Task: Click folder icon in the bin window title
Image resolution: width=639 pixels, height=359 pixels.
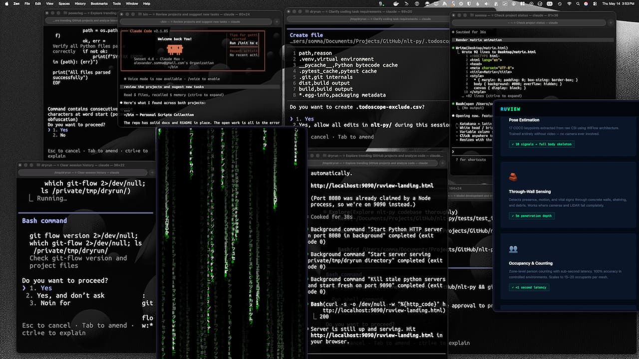Action: (x=140, y=14)
